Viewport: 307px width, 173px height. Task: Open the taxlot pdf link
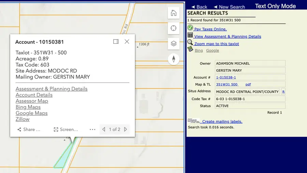[248, 84]
